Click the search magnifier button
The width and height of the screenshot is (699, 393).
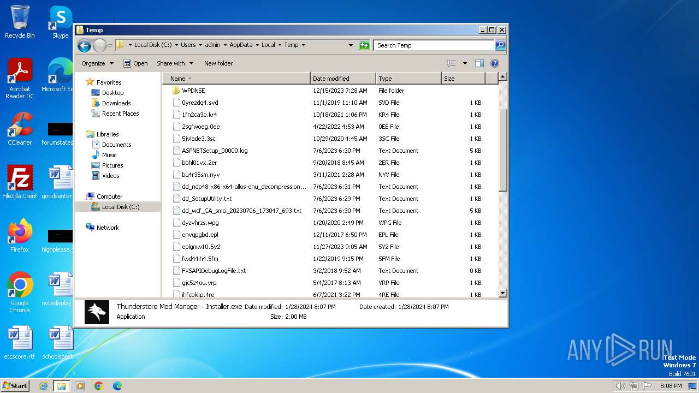(x=500, y=45)
